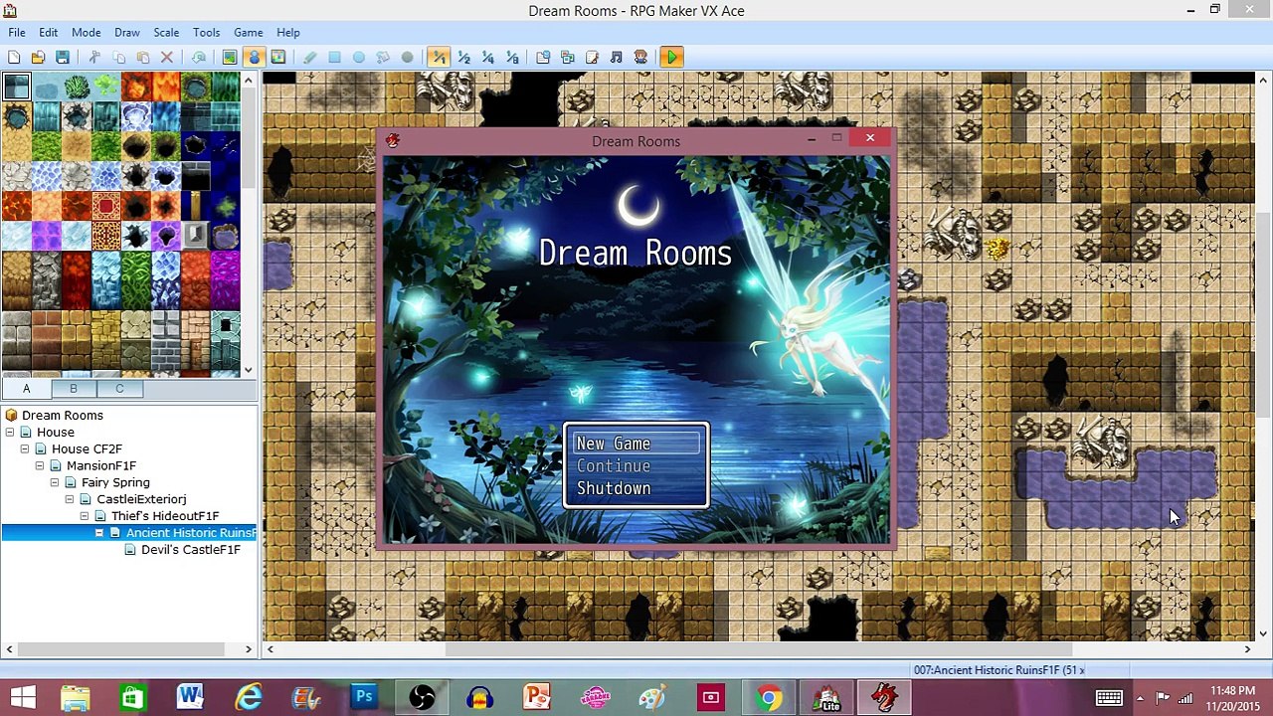This screenshot has width=1273, height=716.
Task: Set map zoom to 1/4 scale
Action: 487,58
